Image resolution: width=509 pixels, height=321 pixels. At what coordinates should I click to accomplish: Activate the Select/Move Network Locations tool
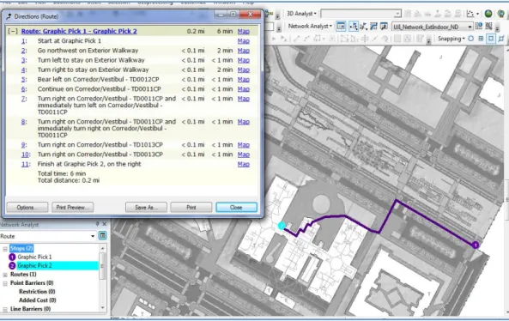363,27
